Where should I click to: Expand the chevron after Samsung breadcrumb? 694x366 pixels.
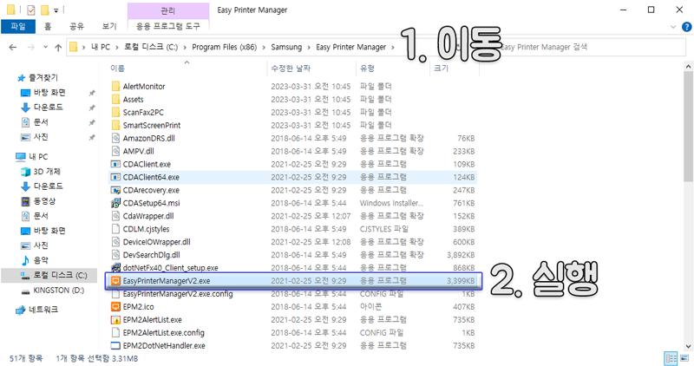point(309,48)
